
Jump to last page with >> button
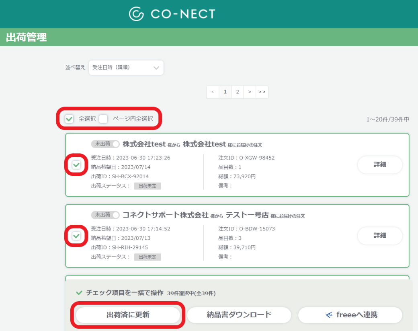(x=262, y=92)
